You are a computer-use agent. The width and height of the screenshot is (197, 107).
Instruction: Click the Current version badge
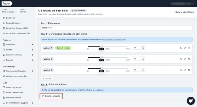tap(63, 48)
